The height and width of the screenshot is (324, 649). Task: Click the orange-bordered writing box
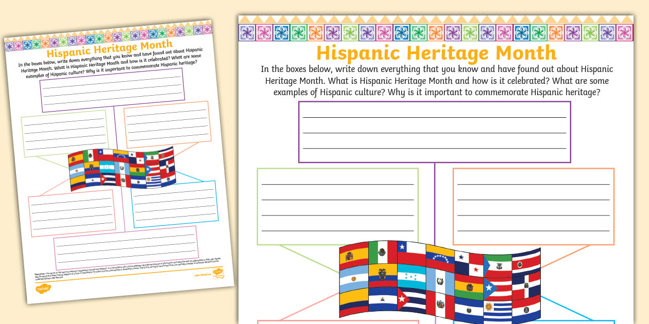point(533,206)
